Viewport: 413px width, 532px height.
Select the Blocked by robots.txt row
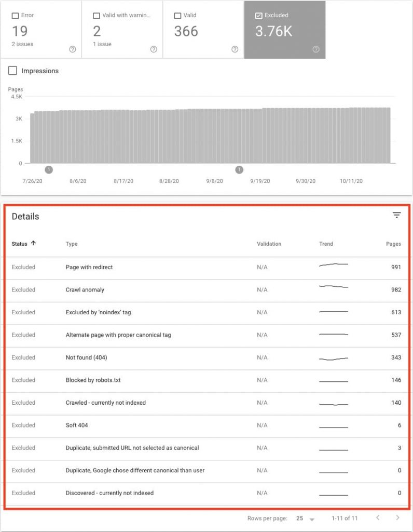pos(93,380)
